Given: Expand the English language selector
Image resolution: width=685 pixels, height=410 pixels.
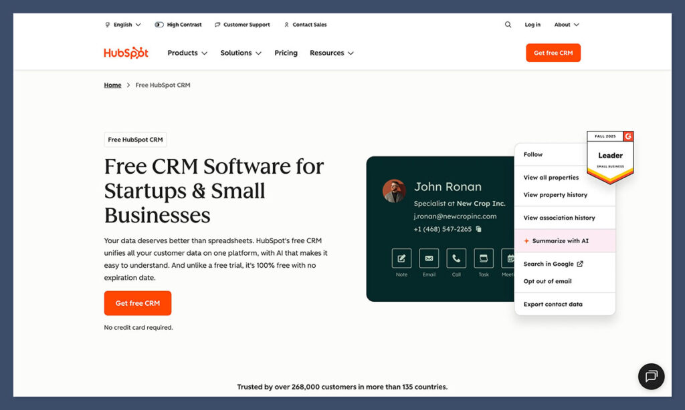Looking at the screenshot, I should coord(123,24).
